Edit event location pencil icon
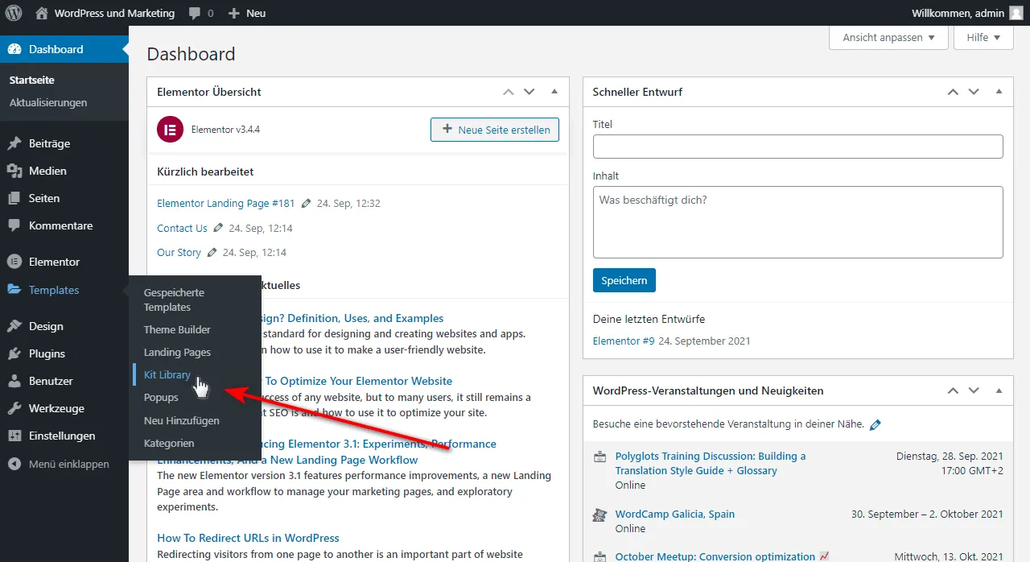The image size is (1030, 562). (875, 424)
